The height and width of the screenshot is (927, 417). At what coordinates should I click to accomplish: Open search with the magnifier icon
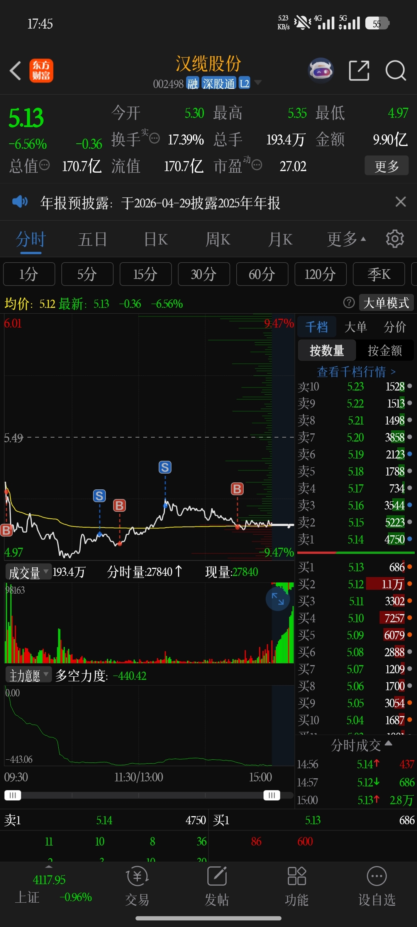click(x=396, y=71)
